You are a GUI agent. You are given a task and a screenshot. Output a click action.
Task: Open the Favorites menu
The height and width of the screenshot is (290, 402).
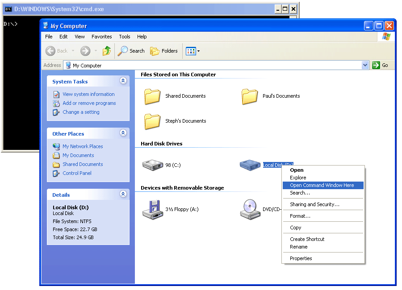[x=101, y=37]
